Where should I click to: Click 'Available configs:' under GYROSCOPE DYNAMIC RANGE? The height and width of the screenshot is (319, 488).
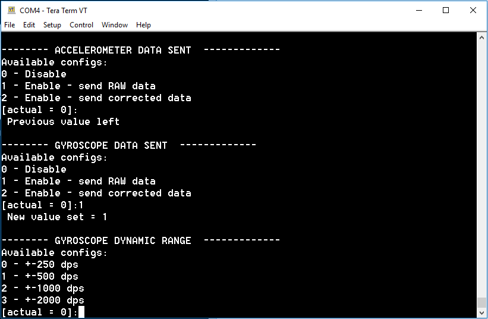click(55, 253)
